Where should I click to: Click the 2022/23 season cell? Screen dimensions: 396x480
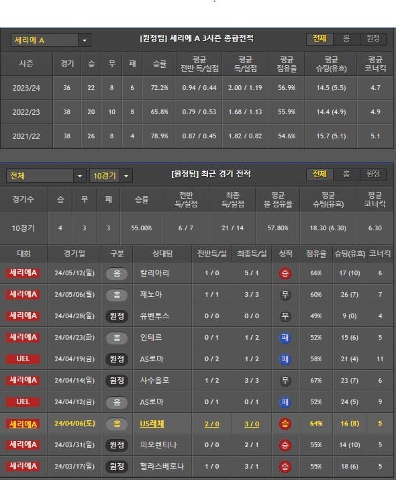(x=26, y=112)
